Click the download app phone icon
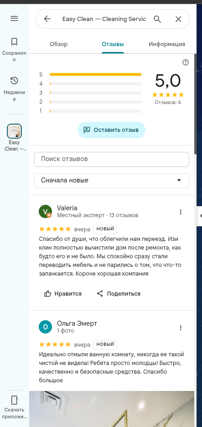The height and width of the screenshot is (427, 202). (14, 401)
